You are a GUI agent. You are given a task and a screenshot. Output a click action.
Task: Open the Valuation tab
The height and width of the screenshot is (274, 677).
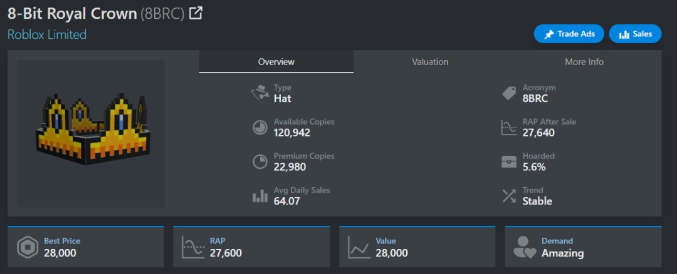[430, 62]
